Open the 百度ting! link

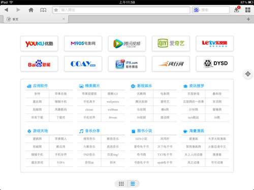tap(113, 155)
